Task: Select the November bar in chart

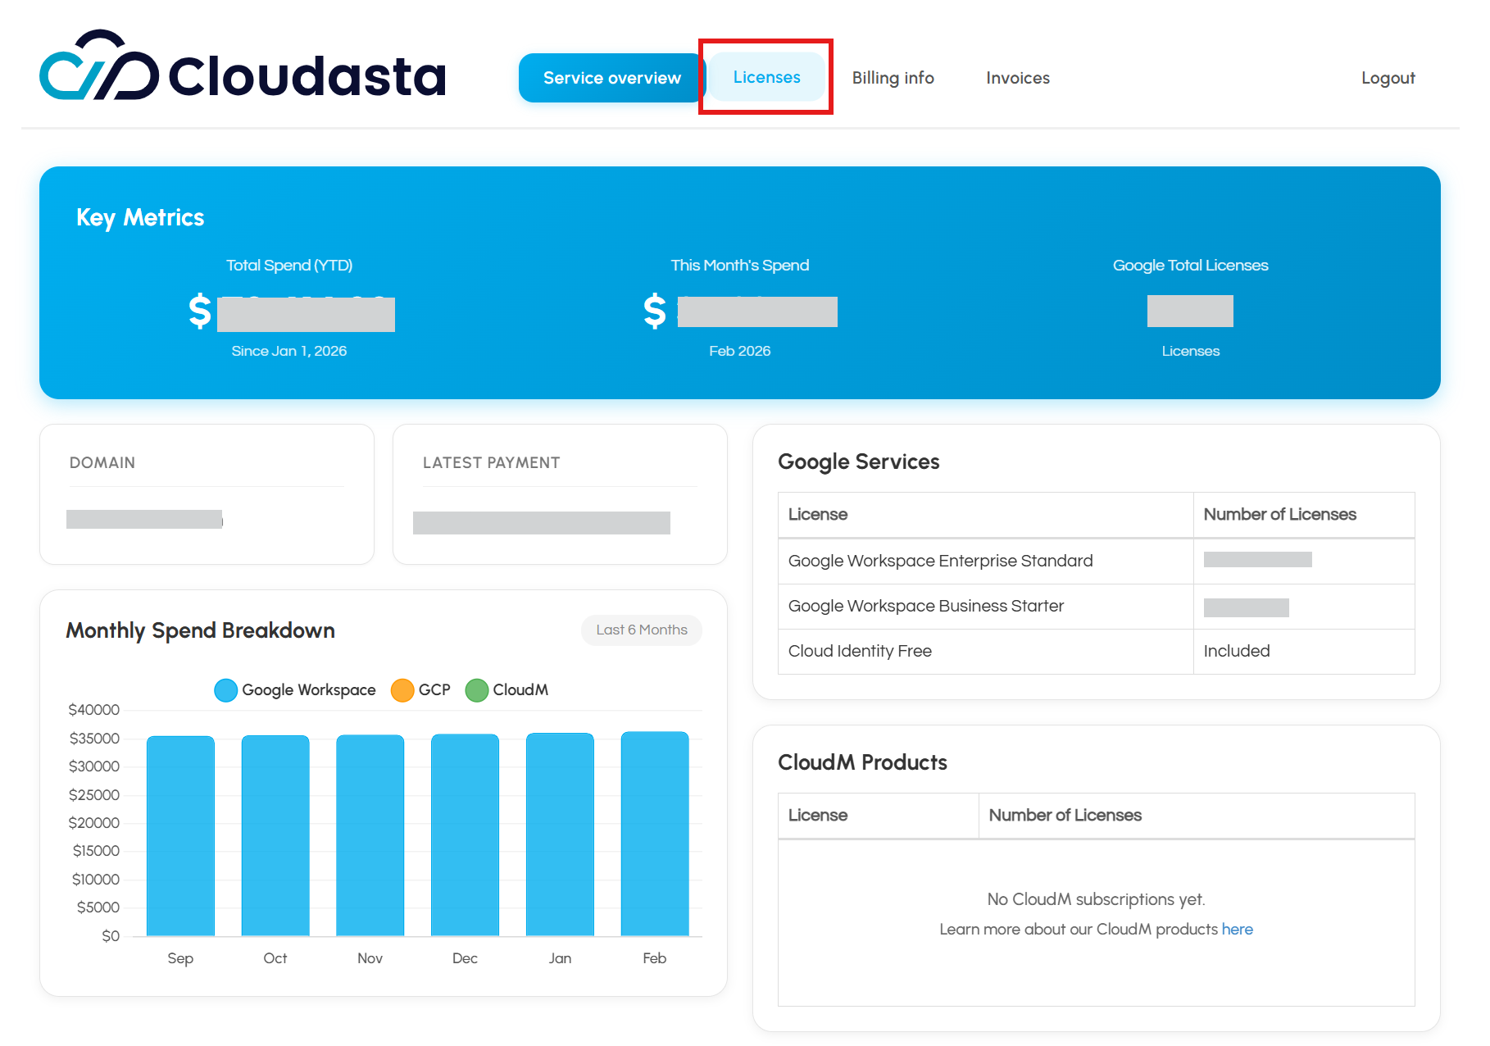Action: tap(370, 835)
